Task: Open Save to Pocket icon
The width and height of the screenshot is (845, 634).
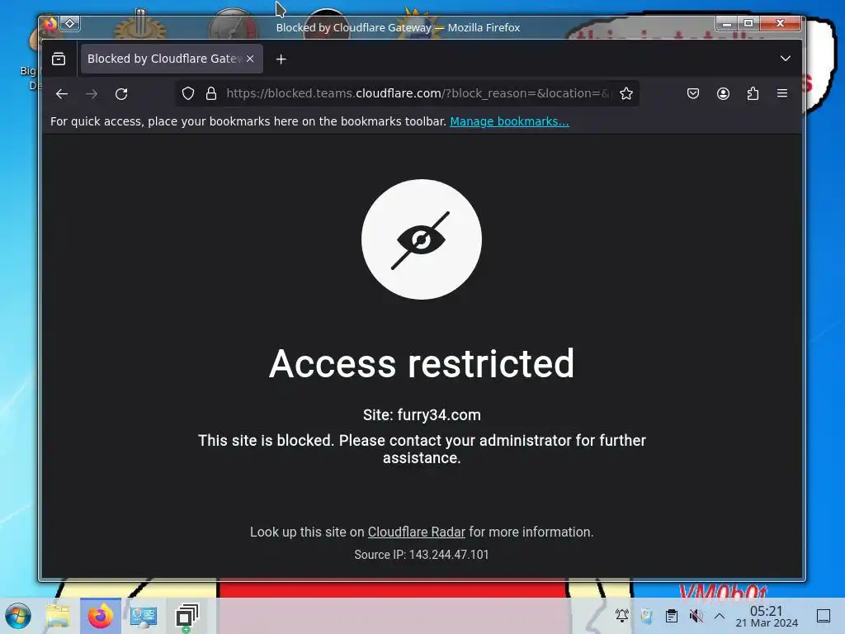Action: pos(693,94)
